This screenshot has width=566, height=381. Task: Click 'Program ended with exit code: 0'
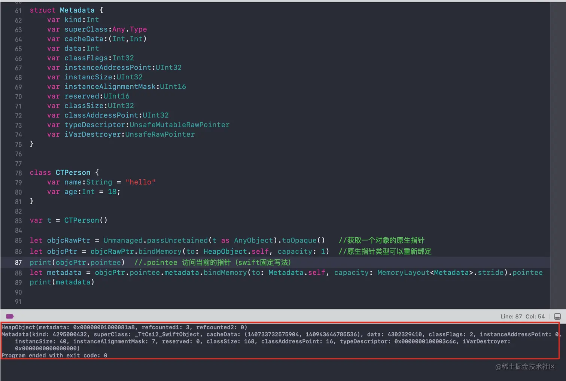[54, 356]
